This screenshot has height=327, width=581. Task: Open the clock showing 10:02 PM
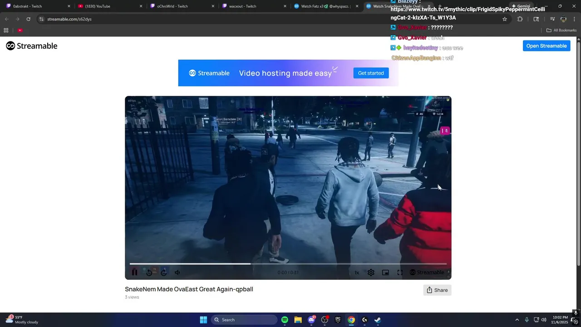pyautogui.click(x=560, y=320)
